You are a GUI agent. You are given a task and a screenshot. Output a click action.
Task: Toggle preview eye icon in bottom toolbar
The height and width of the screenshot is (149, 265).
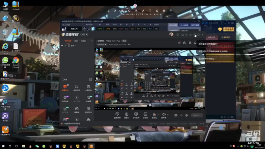coord(181,115)
